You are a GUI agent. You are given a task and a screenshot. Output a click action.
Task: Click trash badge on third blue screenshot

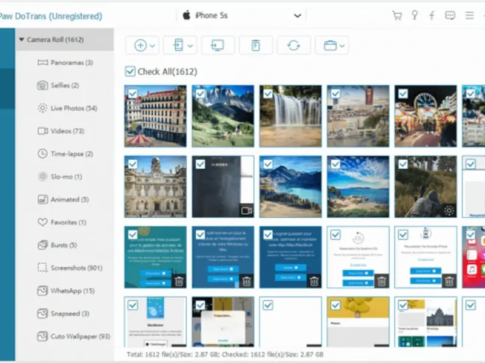coord(314,281)
